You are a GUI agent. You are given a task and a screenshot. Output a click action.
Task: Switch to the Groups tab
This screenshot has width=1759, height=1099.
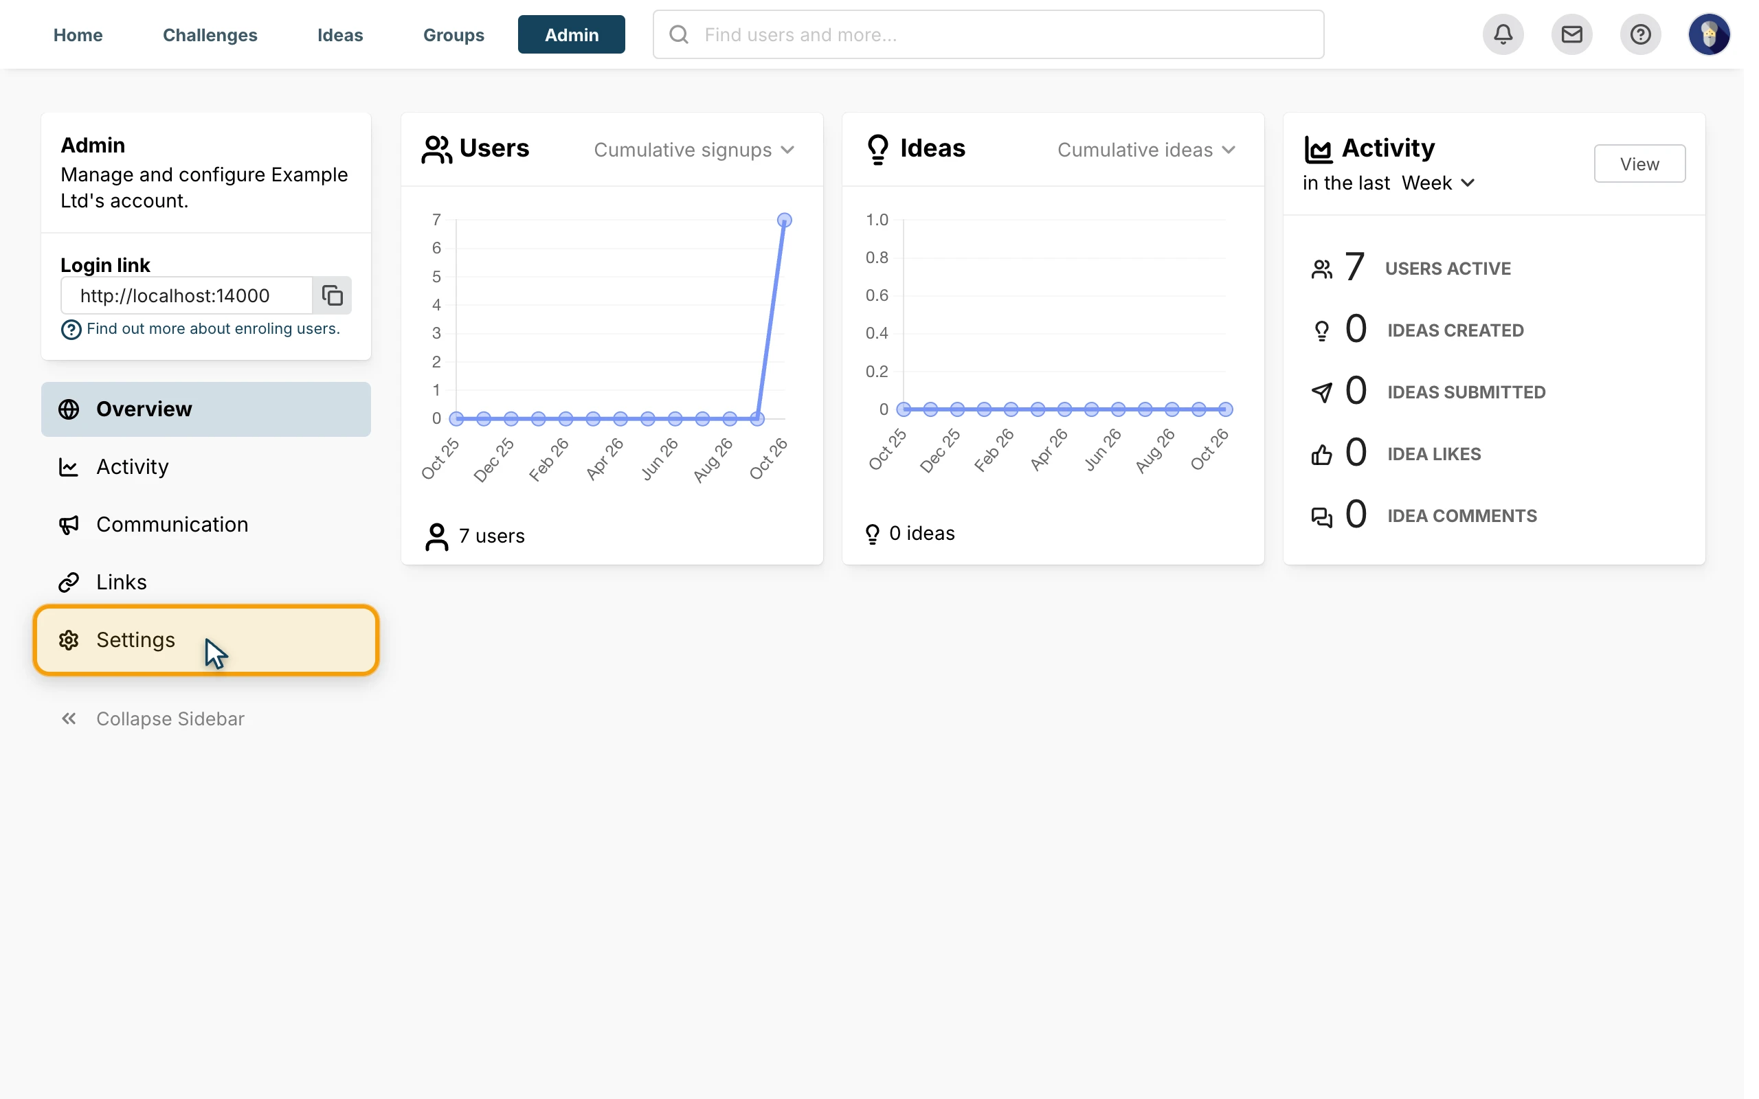[x=453, y=34]
